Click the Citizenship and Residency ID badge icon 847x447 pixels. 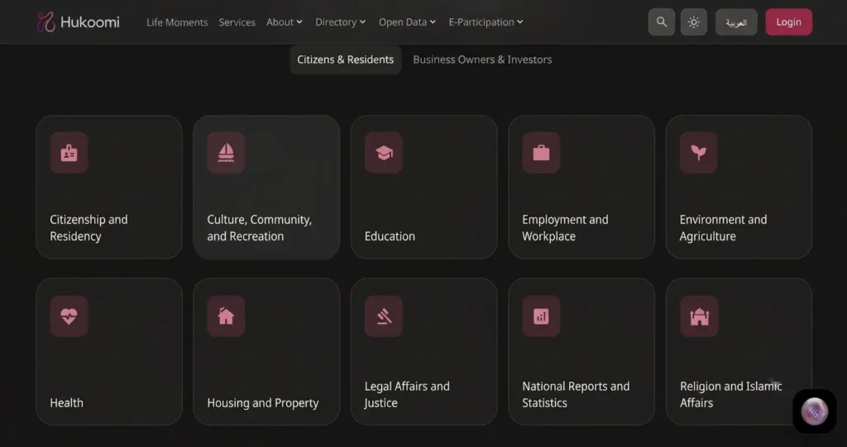click(x=69, y=153)
